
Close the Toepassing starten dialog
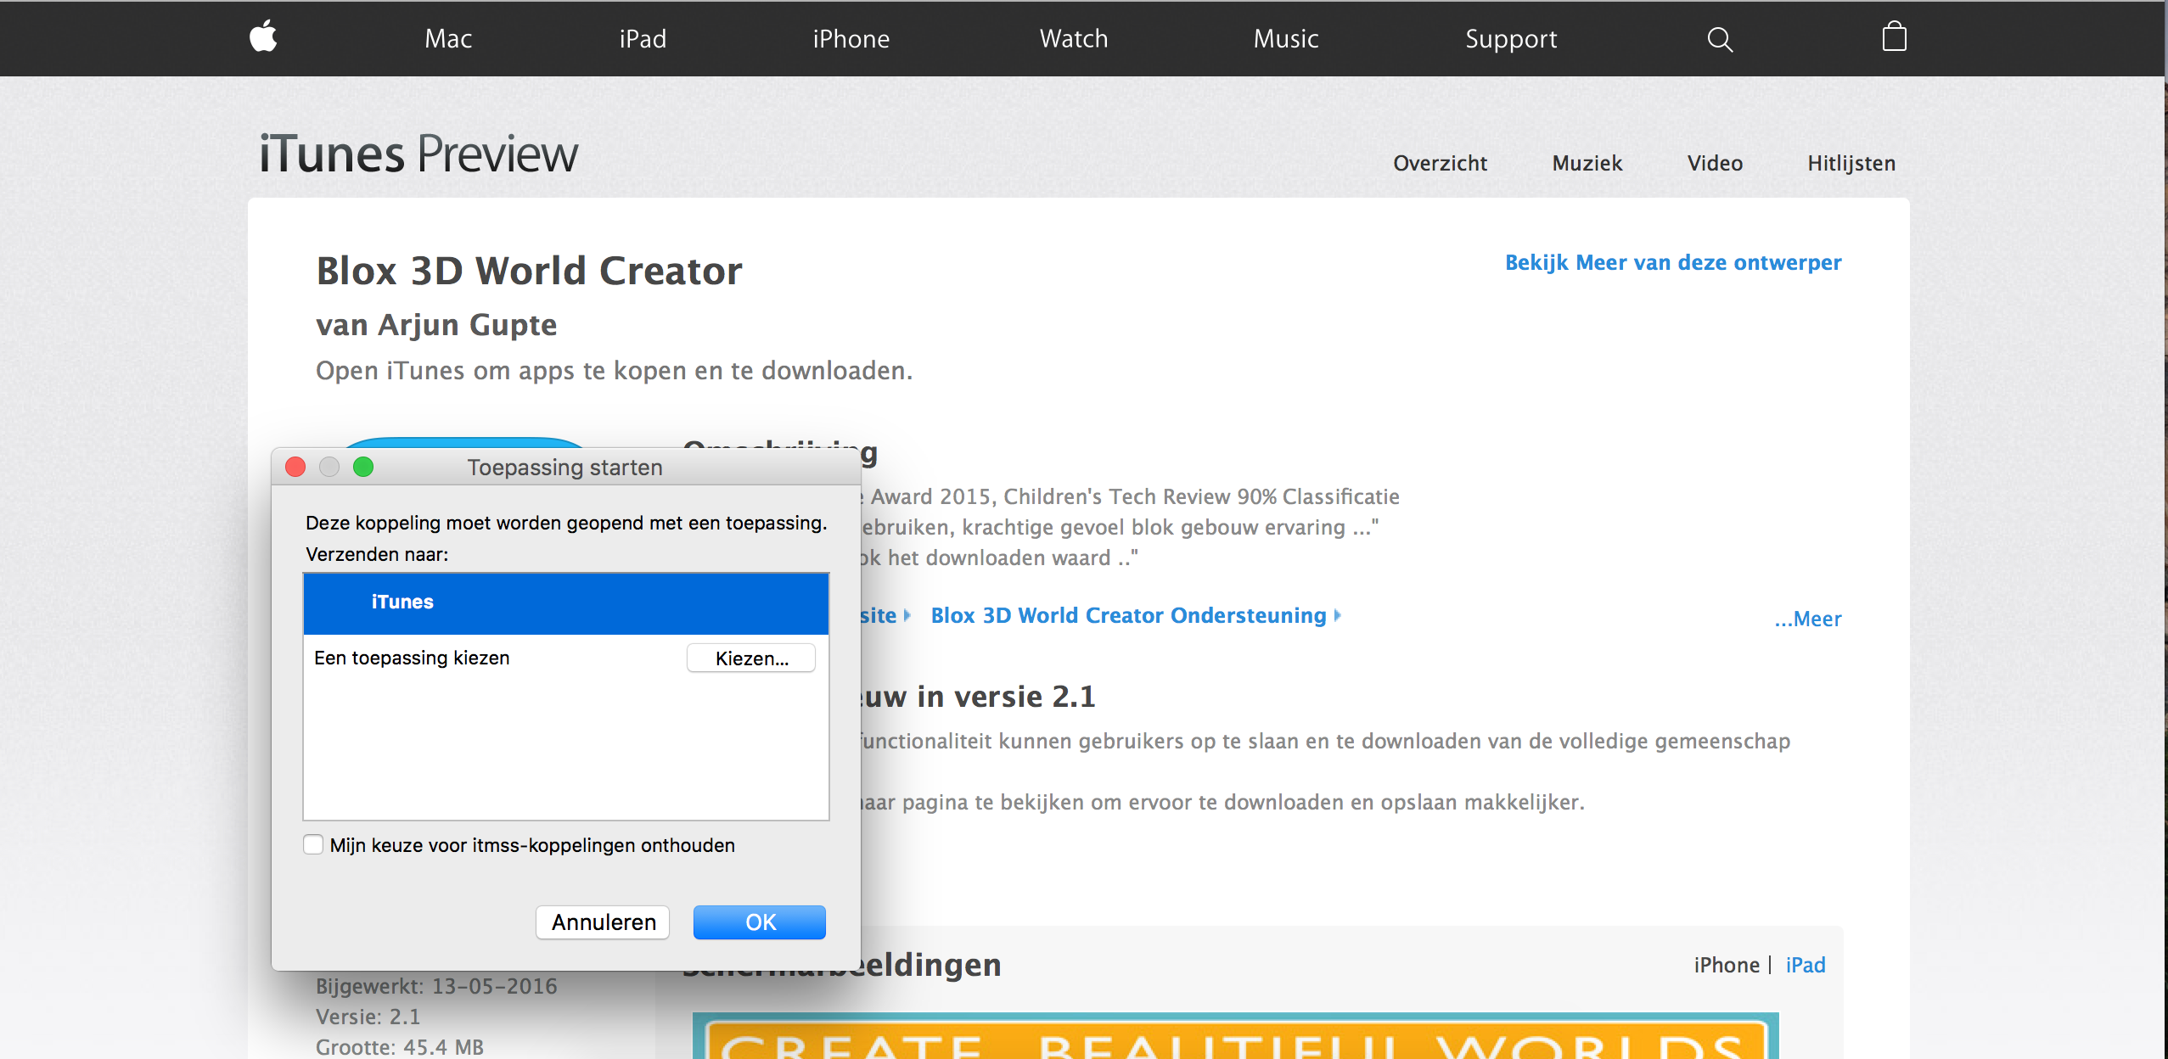[295, 467]
